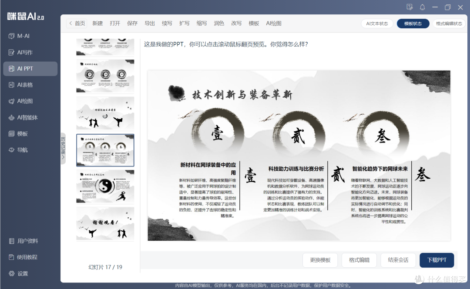
Task: Click heading 智能化趋势下的网球未来
Action: click(x=380, y=169)
